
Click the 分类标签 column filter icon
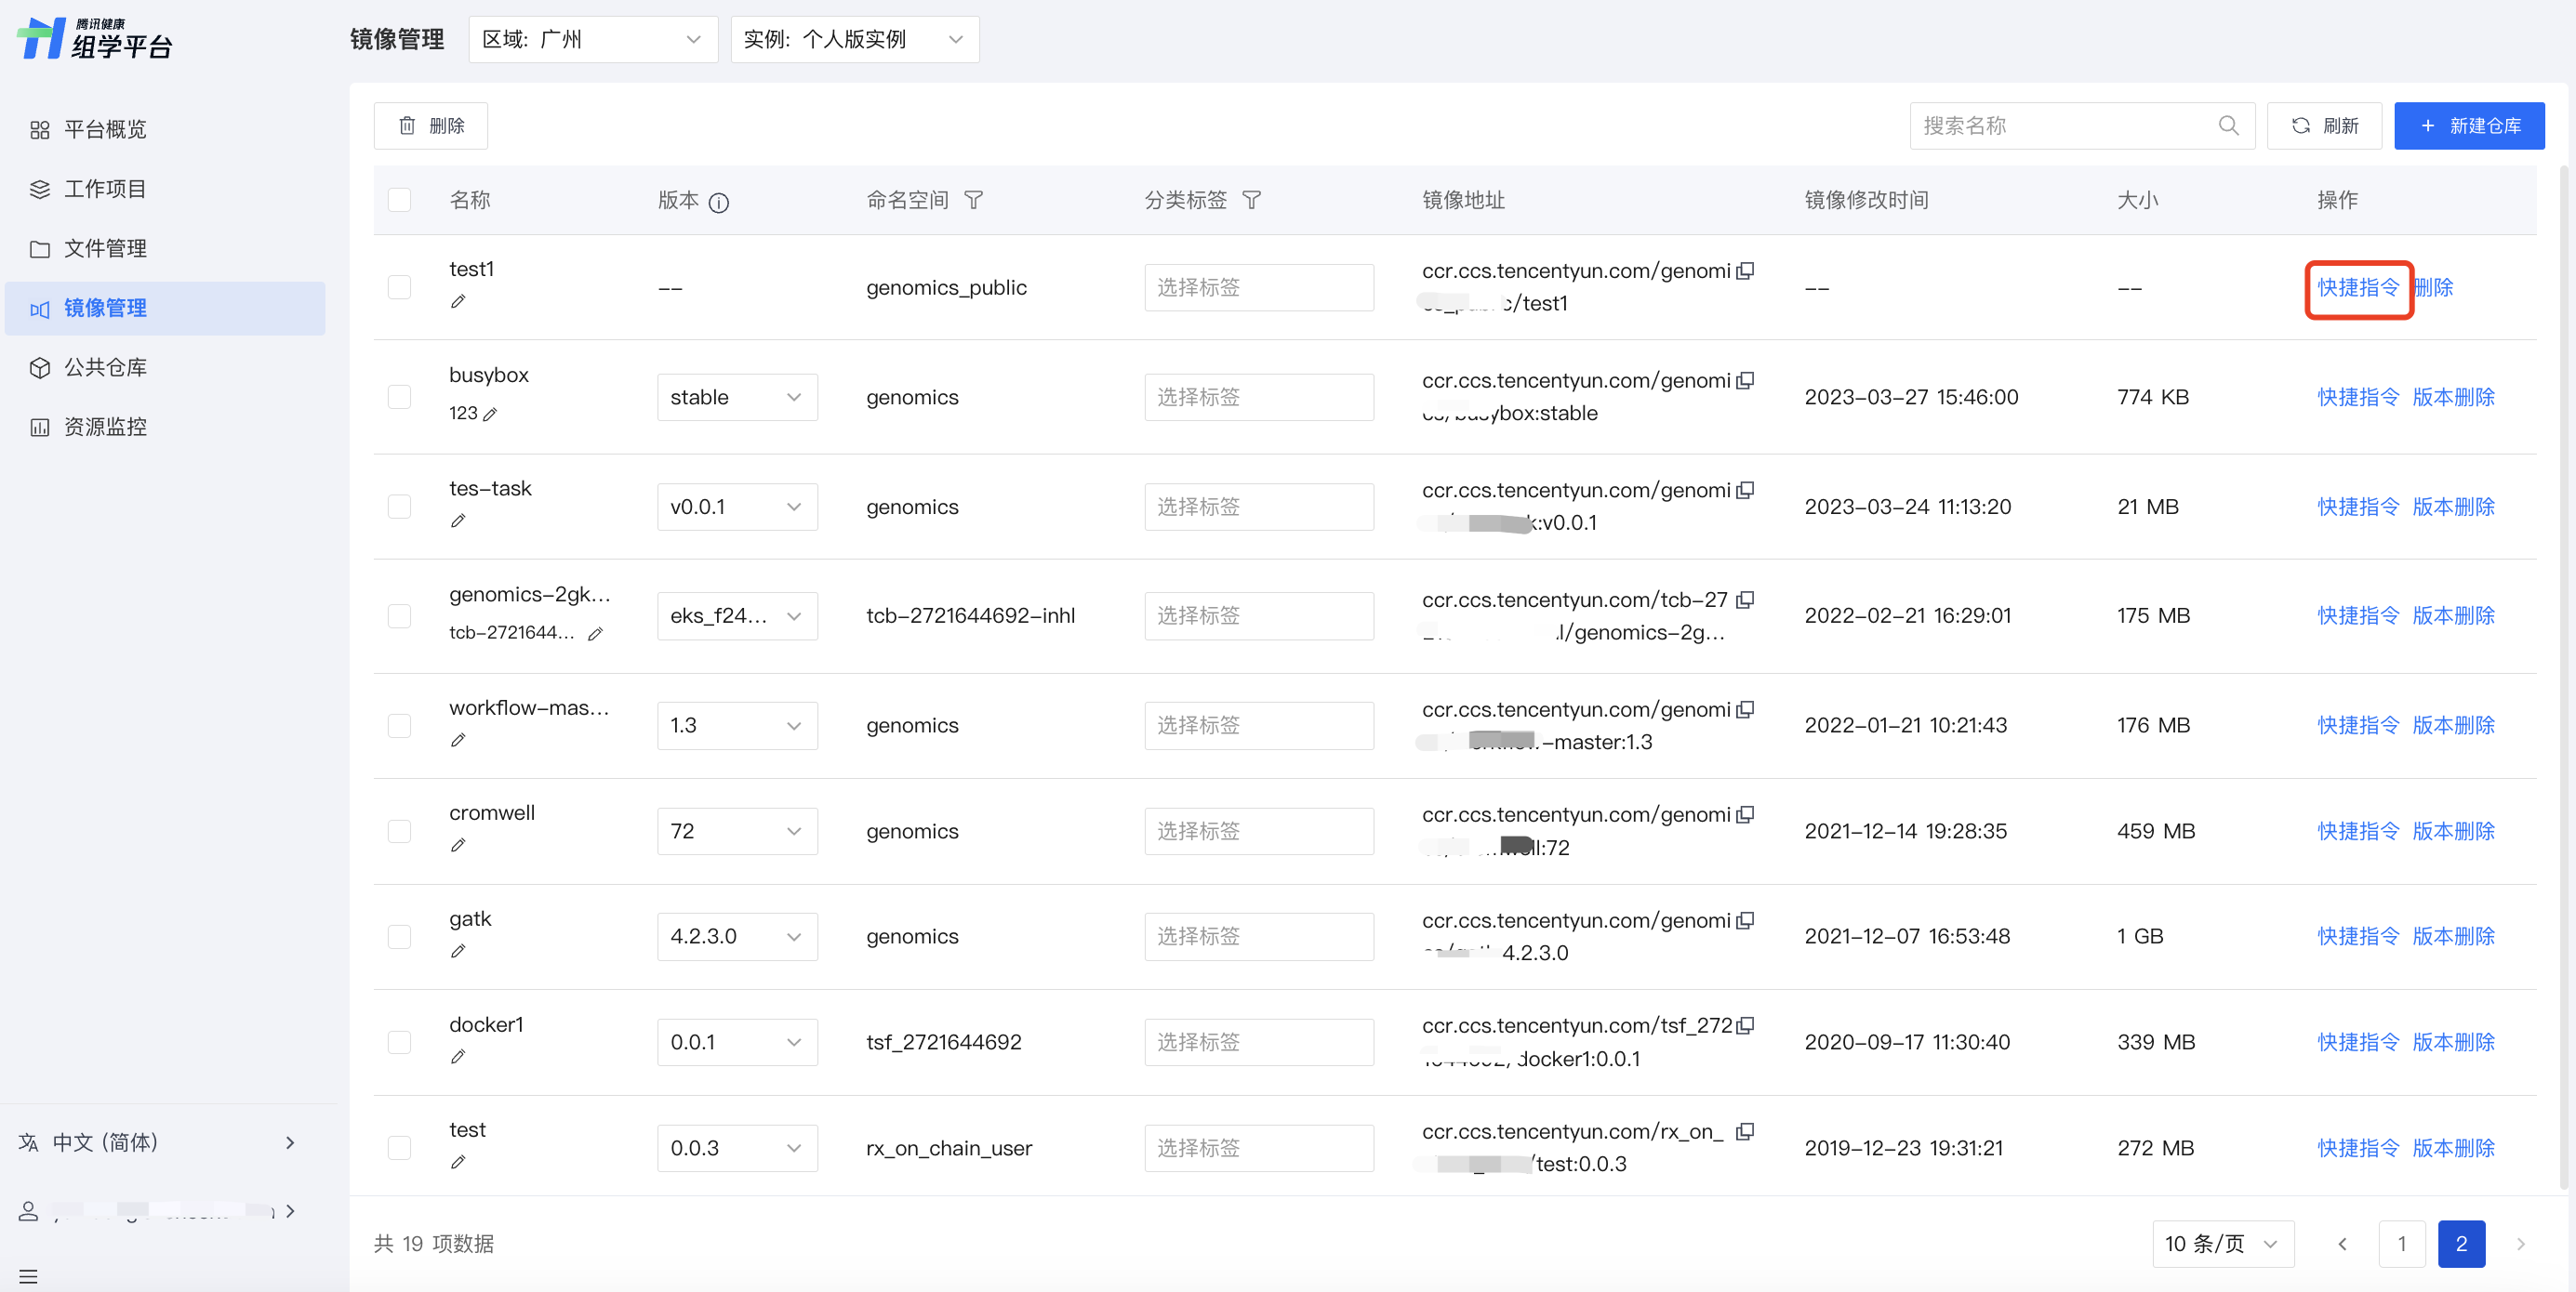tap(1251, 201)
